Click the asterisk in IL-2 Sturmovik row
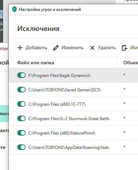The image size is (138, 170). coord(124,118)
